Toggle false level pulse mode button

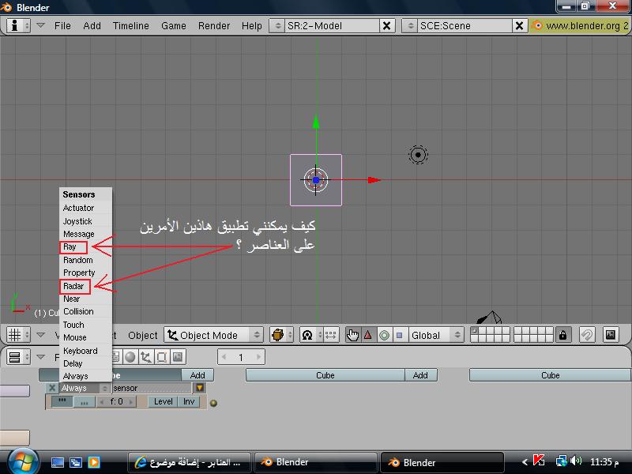[85, 401]
